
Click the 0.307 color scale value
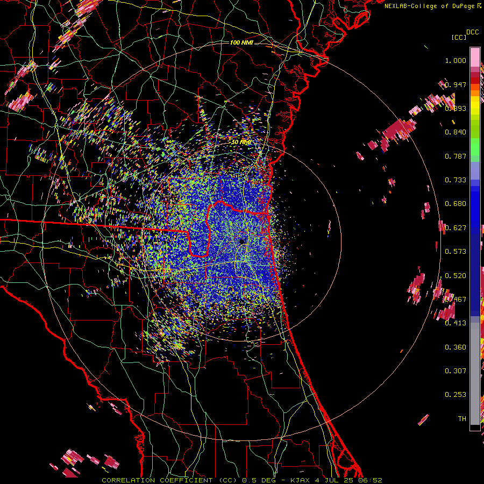[455, 371]
